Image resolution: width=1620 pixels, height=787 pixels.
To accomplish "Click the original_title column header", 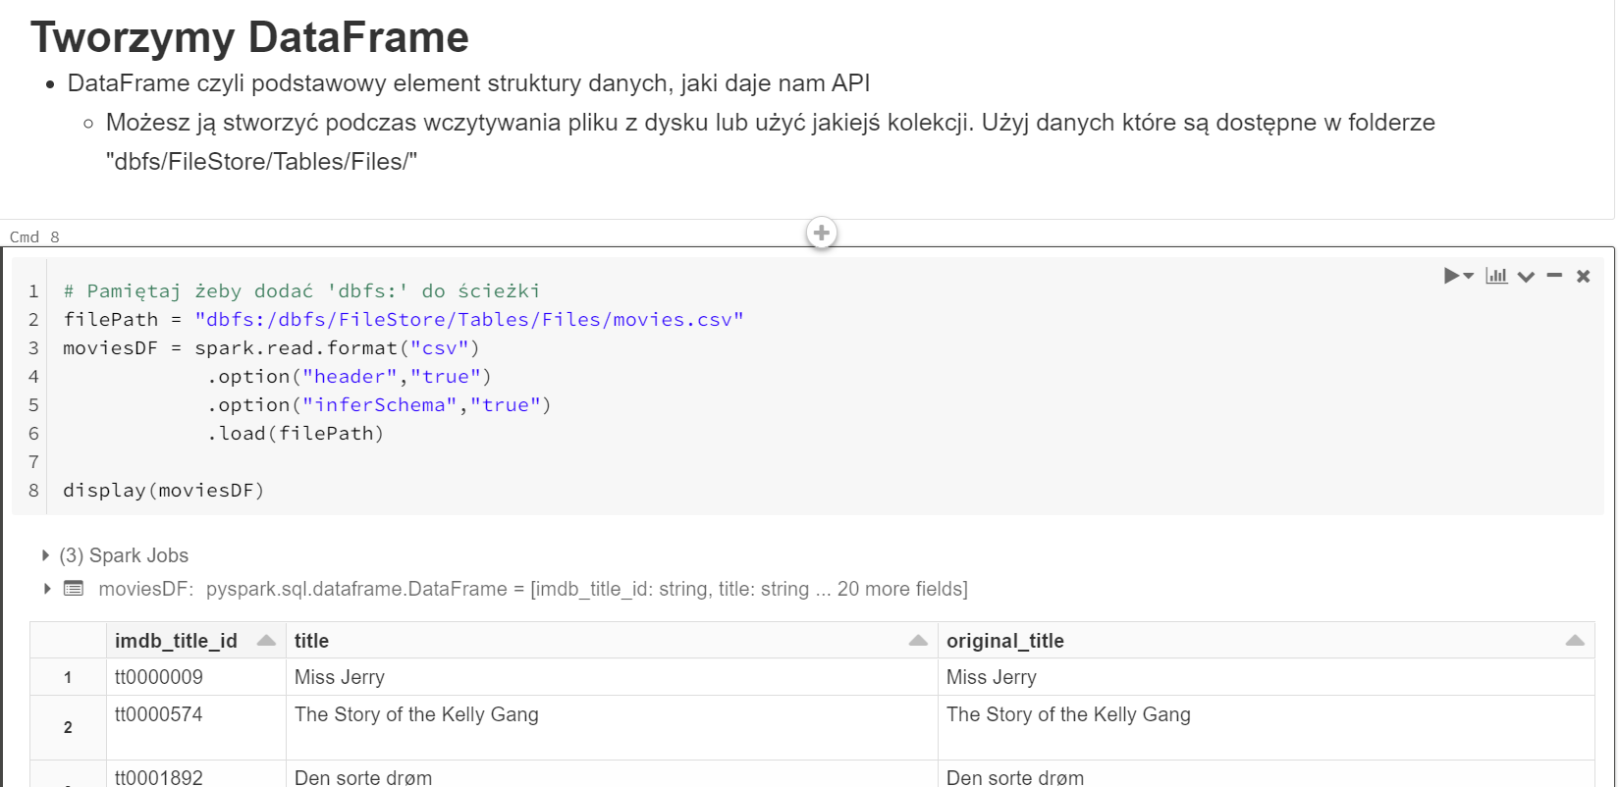I will [1004, 641].
